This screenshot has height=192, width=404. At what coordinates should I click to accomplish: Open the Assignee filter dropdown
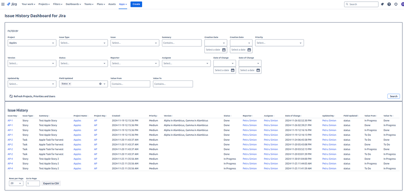tap(186, 63)
